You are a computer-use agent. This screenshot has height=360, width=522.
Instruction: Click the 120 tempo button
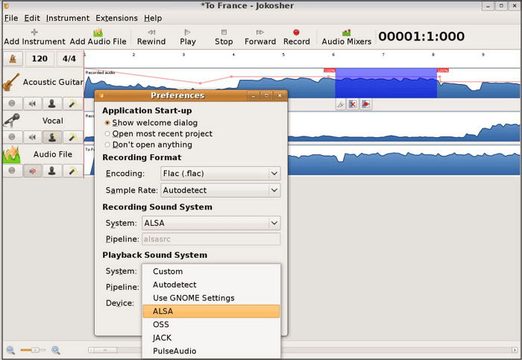40,59
